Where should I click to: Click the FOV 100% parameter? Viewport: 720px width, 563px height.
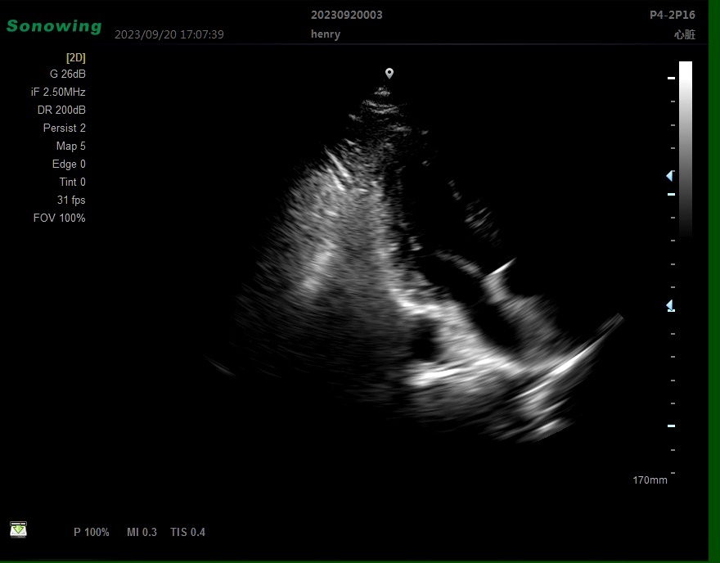tap(59, 218)
